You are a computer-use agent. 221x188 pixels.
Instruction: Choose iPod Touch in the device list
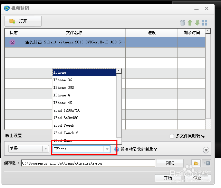click(84, 125)
